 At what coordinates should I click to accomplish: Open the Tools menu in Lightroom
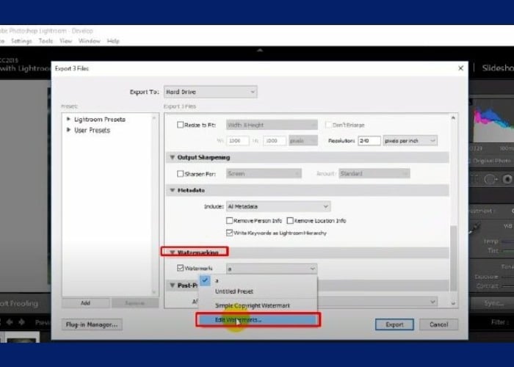pos(46,41)
